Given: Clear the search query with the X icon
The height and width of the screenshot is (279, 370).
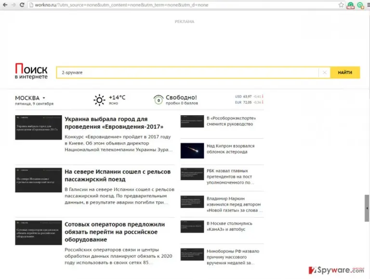Looking at the screenshot, I should 324,72.
